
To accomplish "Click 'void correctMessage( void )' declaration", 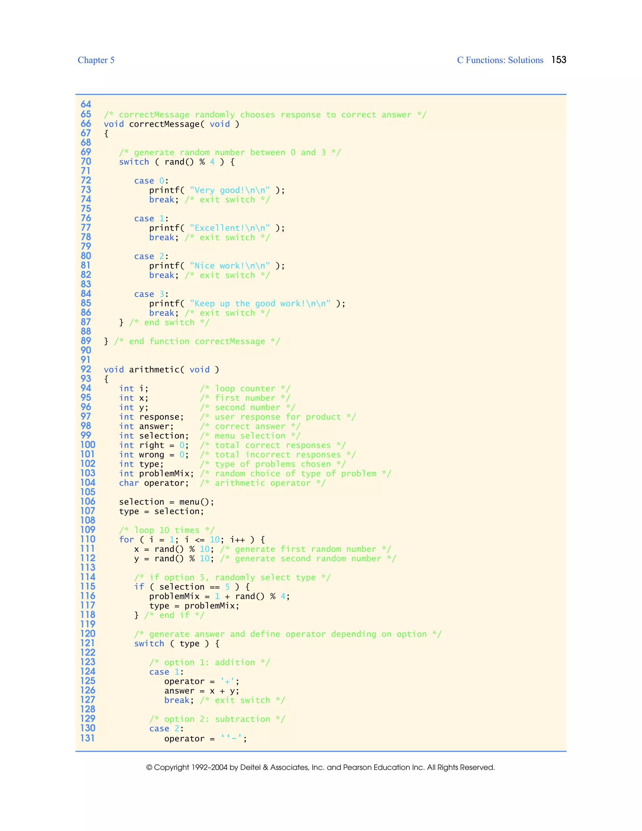I will (171, 124).
